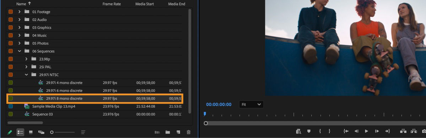Click the Sequence 03 sequence icon
The width and height of the screenshot is (426, 138).
tap(27, 114)
